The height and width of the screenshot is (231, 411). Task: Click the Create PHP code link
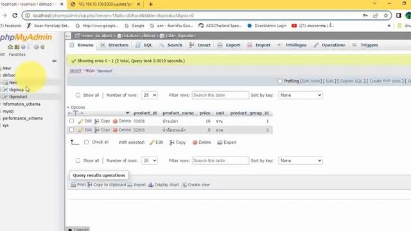[385, 81]
